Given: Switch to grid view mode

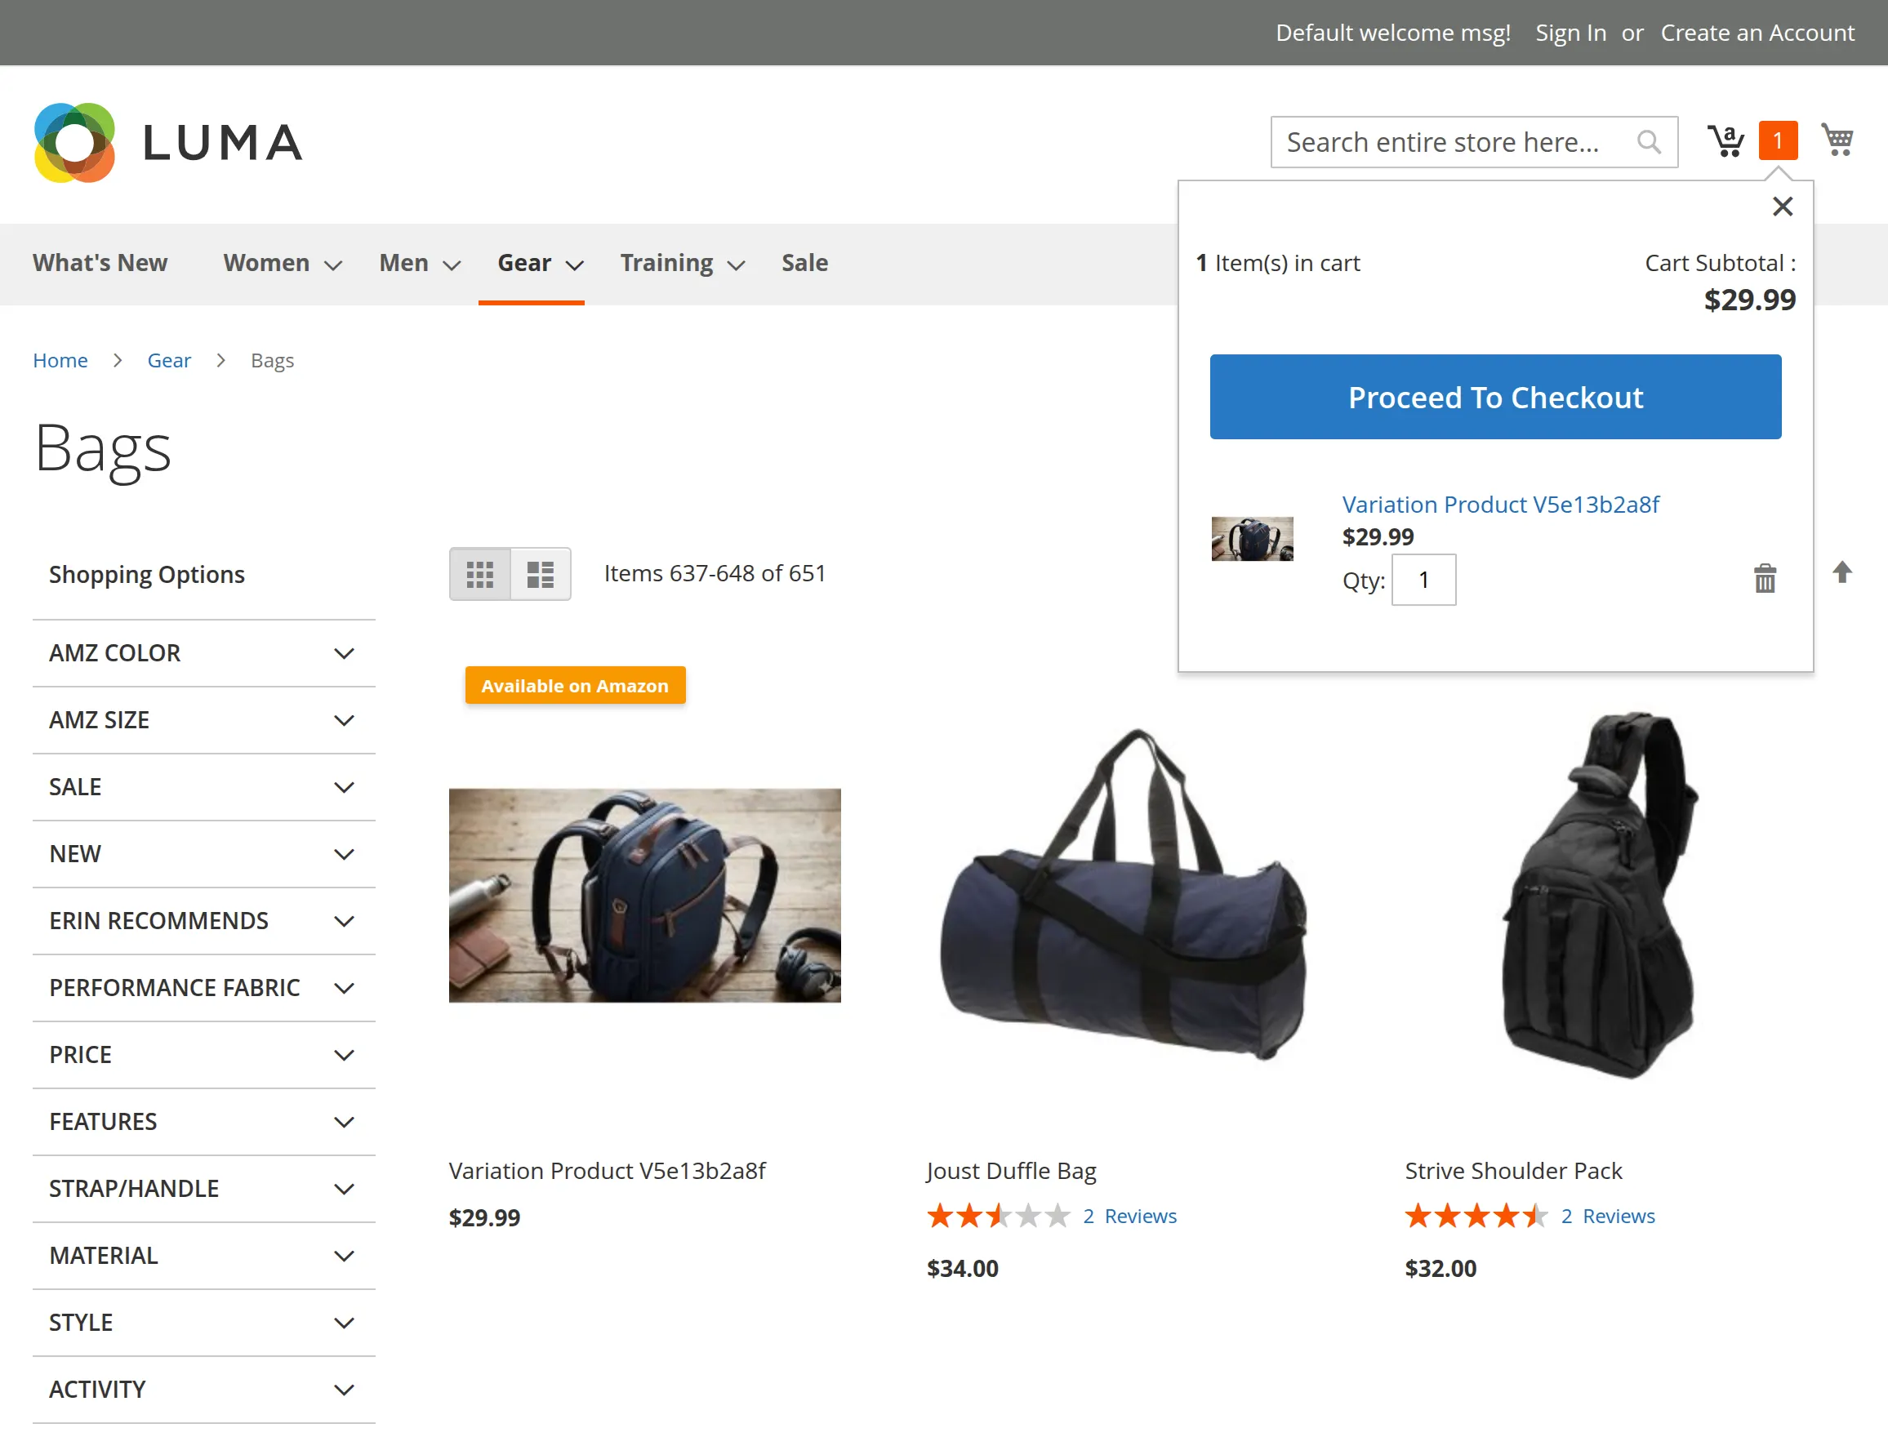Looking at the screenshot, I should 480,574.
